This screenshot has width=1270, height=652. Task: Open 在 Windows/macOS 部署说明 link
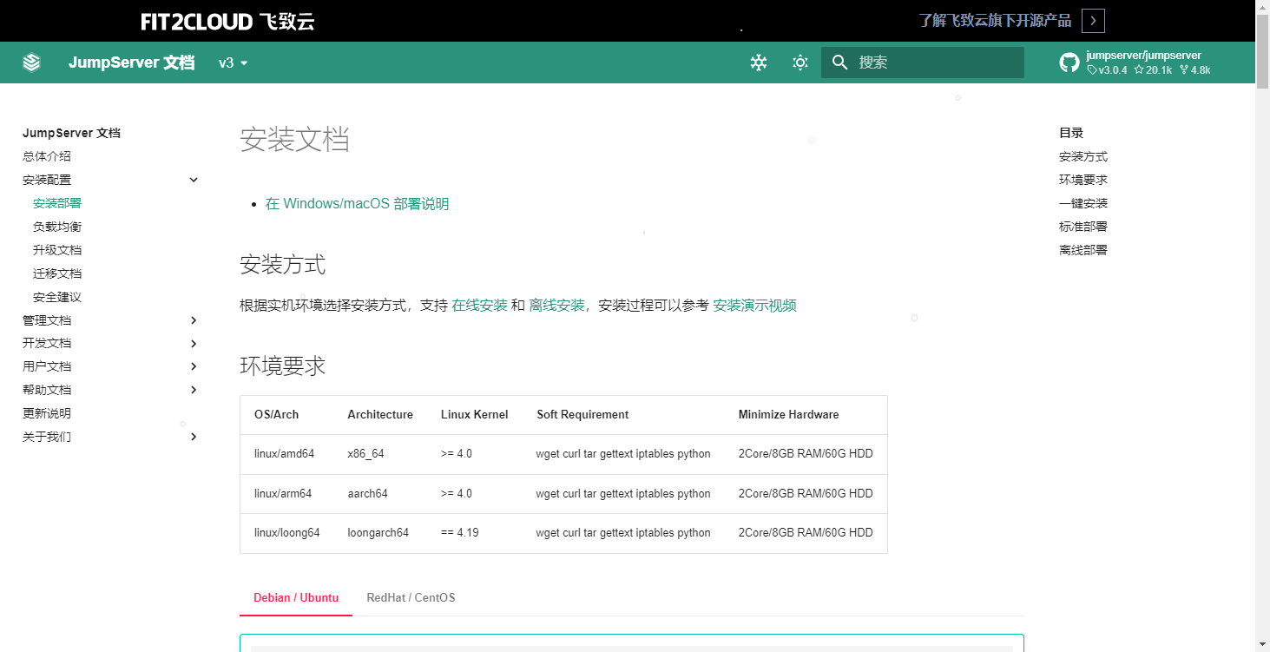(x=358, y=204)
